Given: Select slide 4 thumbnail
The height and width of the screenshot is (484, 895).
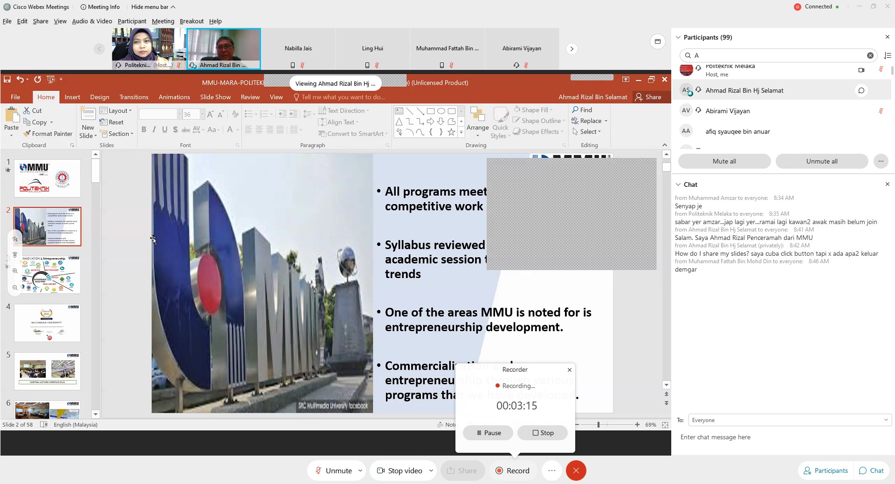Looking at the screenshot, I should coord(48,323).
